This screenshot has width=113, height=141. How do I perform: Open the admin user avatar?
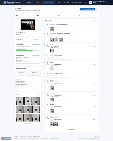coord(91,3)
